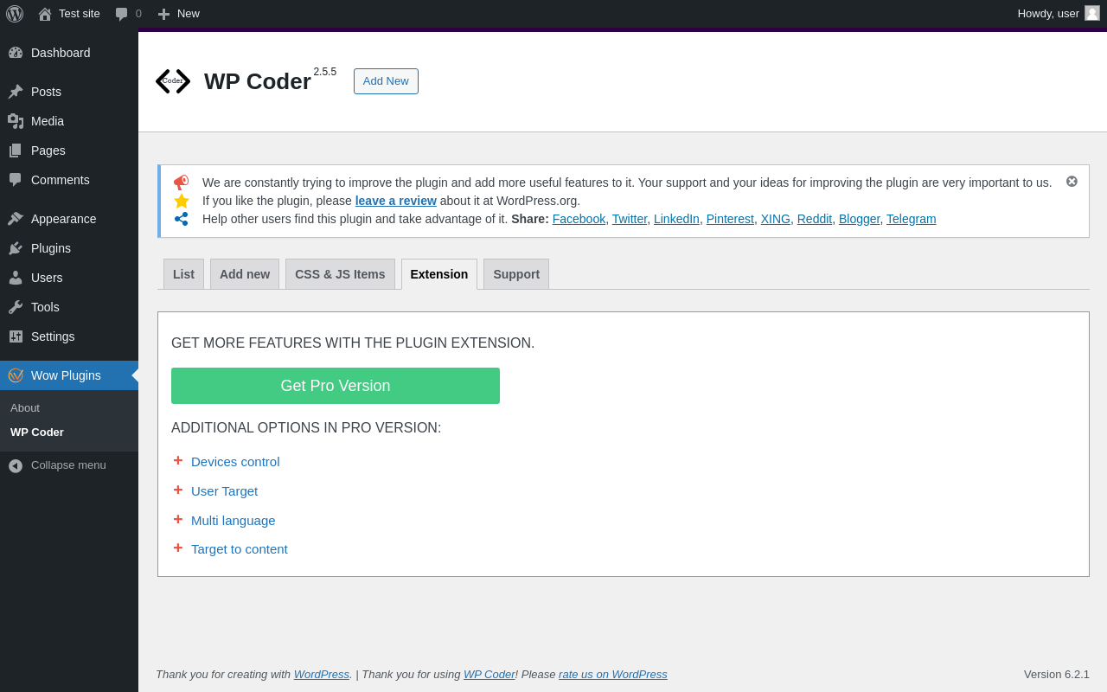The image size is (1107, 692).
Task: Click the Appearance brush icon
Action: 16,219
